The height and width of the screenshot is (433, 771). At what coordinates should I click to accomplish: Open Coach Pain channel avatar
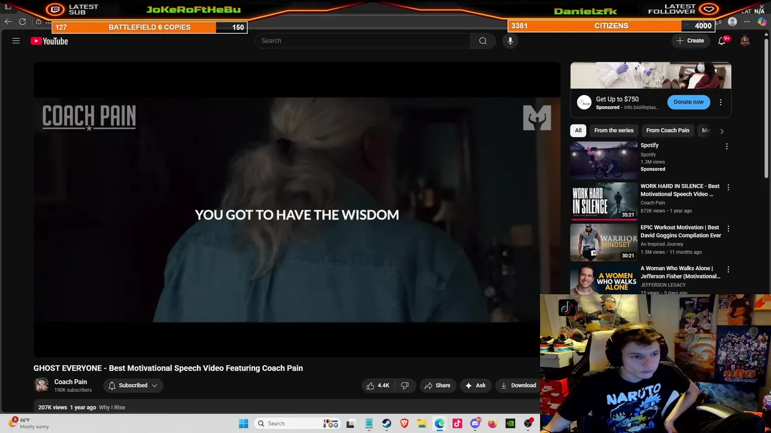click(42, 385)
